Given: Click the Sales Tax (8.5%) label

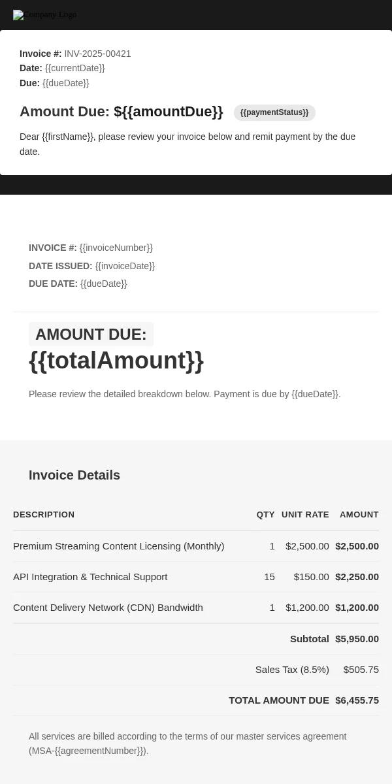Looking at the screenshot, I should (x=292, y=670).
